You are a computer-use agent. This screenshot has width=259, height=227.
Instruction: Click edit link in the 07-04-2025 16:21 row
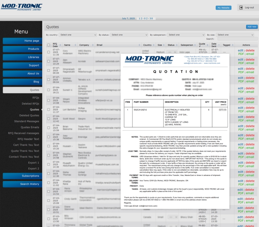click(241, 88)
